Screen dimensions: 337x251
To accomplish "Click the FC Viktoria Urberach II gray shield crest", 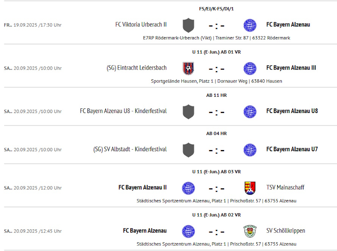I will click(189, 25).
